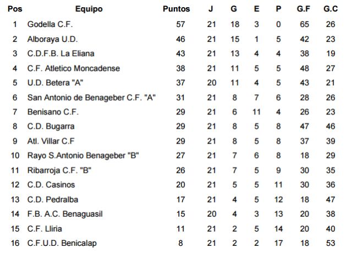The width and height of the screenshot is (352, 253).
Task: Click the Equipo column header
Action: pos(89,9)
